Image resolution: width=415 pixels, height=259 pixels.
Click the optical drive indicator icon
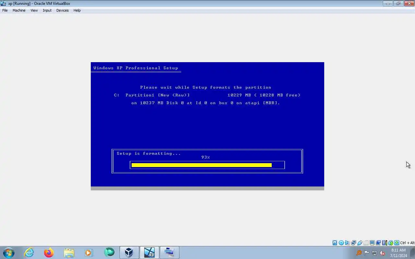[341, 243]
